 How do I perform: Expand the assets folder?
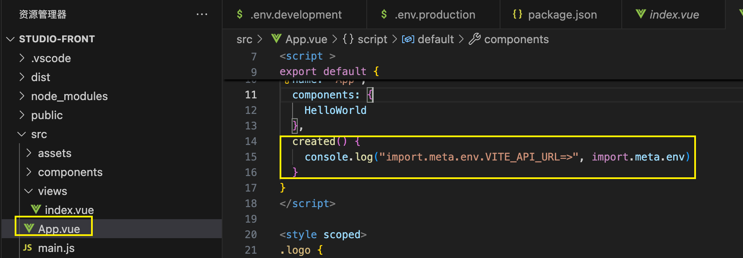point(29,153)
